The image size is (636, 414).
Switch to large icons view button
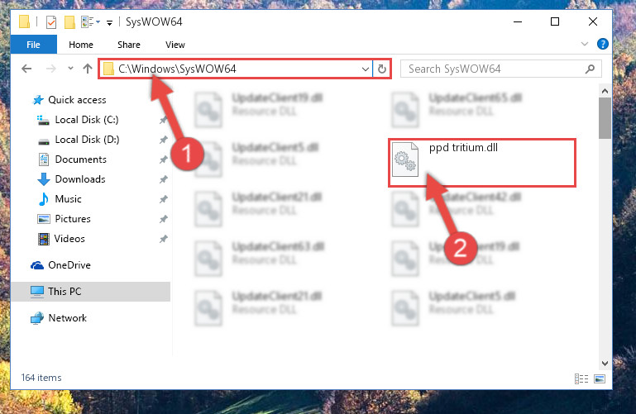600,378
